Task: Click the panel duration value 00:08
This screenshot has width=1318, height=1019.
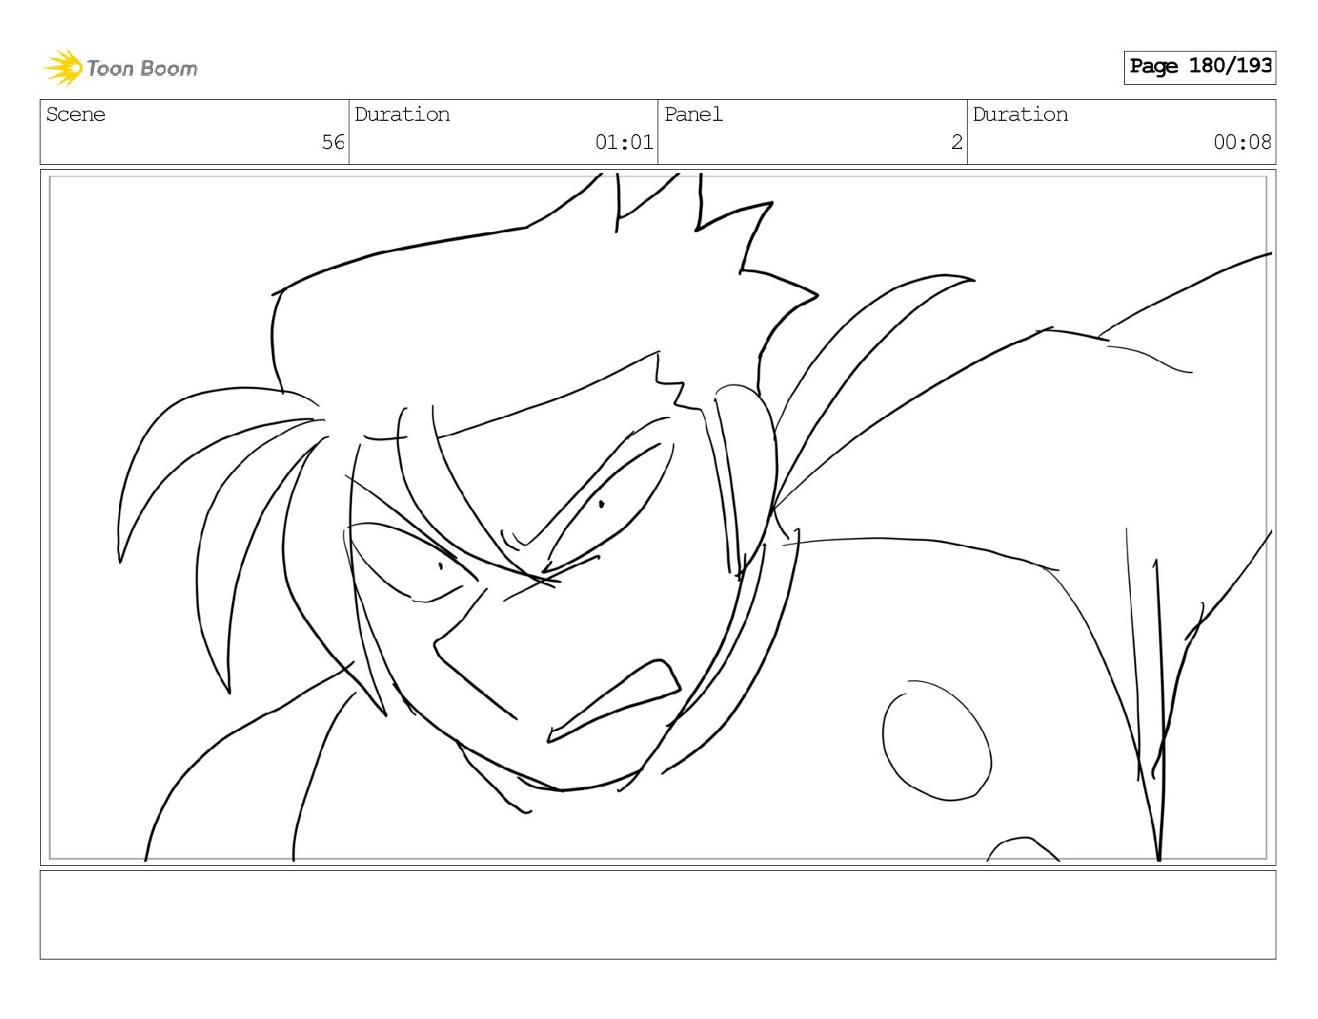Action: (x=1242, y=142)
